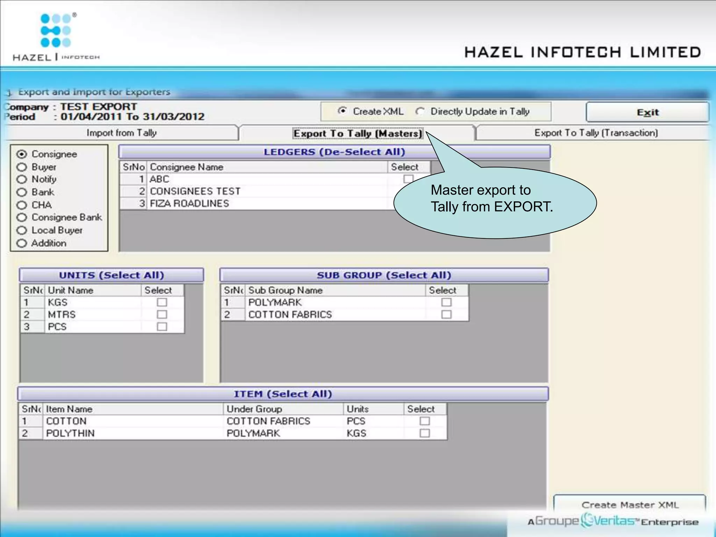Select the Local Buyer radio option

(22, 230)
